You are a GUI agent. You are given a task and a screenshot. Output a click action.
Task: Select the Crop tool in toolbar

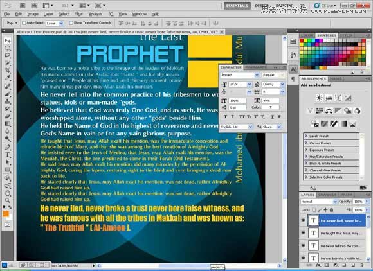7,70
